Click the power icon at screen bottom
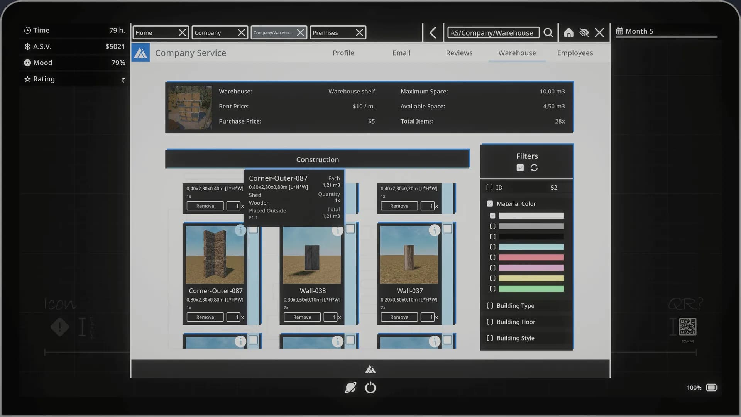 (370, 388)
